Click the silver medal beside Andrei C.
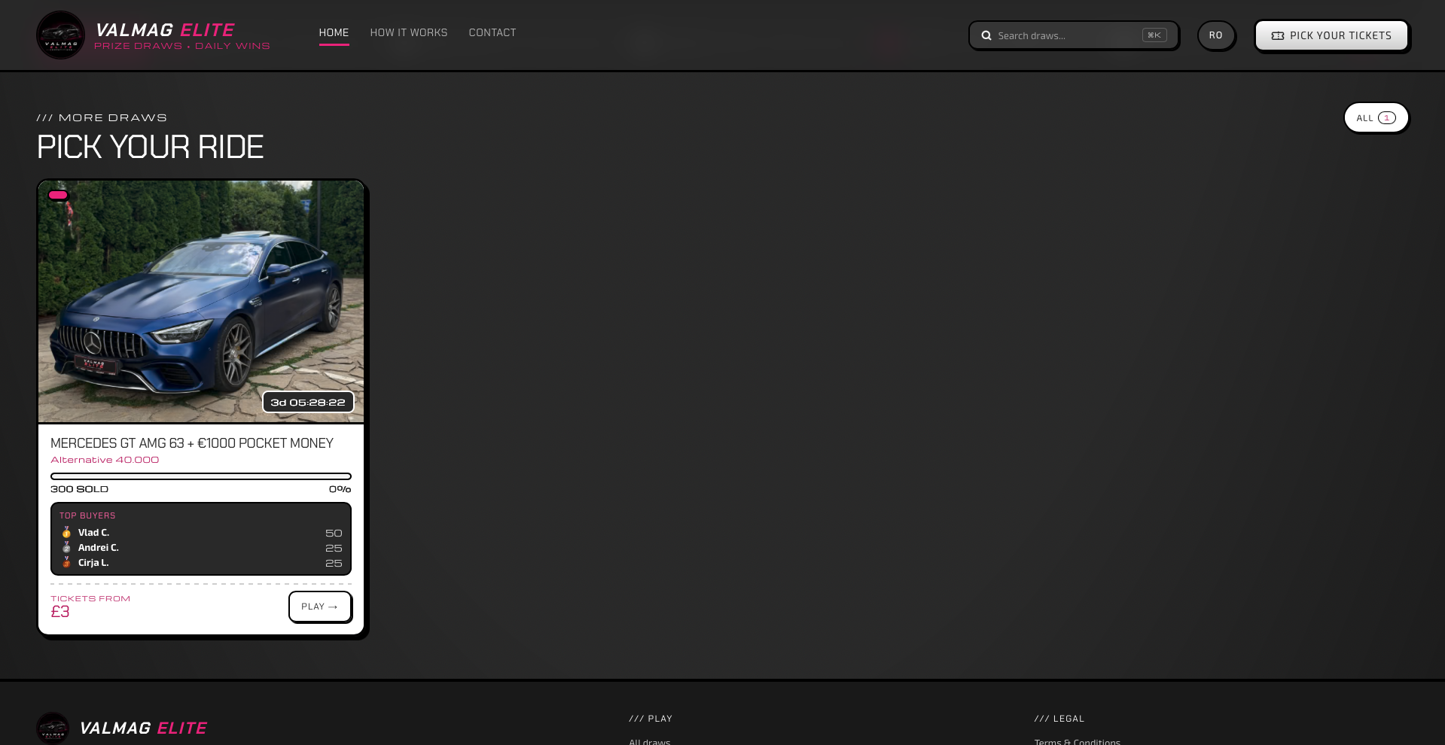Image resolution: width=1445 pixels, height=745 pixels. click(66, 547)
